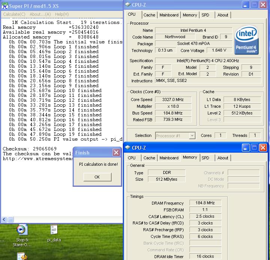Click the L1 Trace value 12 Kuops

[x=242, y=106]
